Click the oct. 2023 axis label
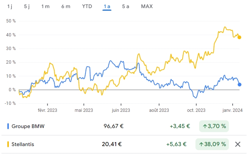Viewport: 248px width, 156px height. pos(196,110)
